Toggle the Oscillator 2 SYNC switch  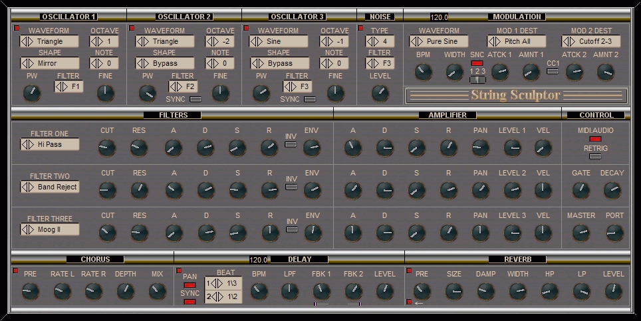pos(195,99)
